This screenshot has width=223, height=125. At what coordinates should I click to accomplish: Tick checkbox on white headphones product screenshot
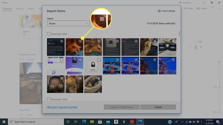[x=99, y=60]
